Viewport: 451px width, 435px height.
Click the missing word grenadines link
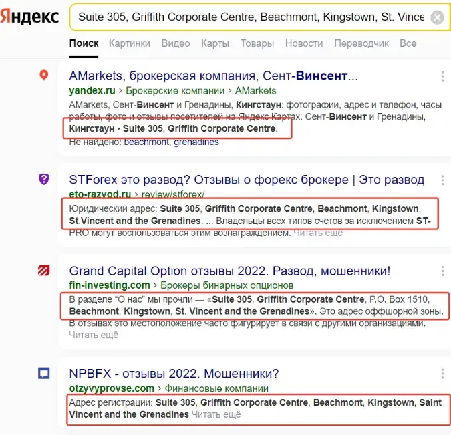196,142
